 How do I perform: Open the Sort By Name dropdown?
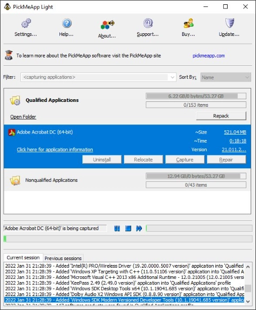coord(225,77)
